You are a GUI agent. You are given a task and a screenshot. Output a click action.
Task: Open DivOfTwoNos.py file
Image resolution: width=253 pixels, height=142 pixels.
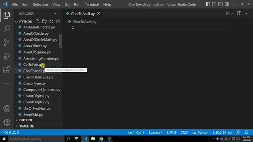37,108
